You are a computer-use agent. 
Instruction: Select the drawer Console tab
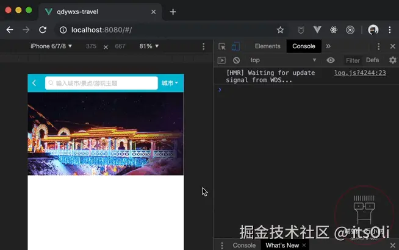click(x=244, y=245)
